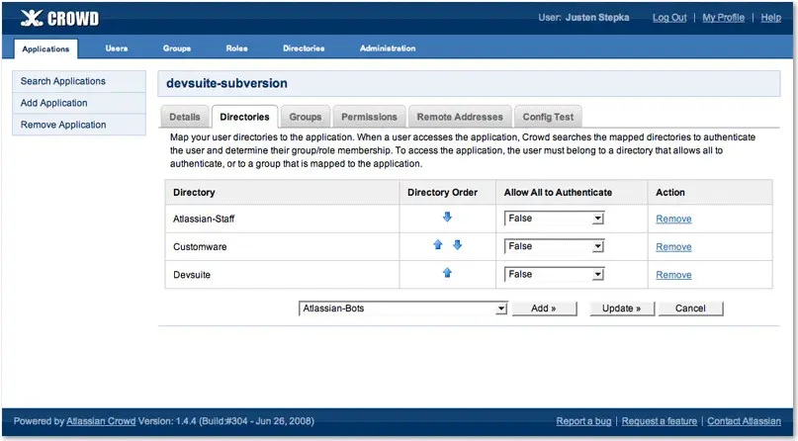Viewport: 798px width, 441px height.
Task: Click the Report a bug link
Action: 583,421
